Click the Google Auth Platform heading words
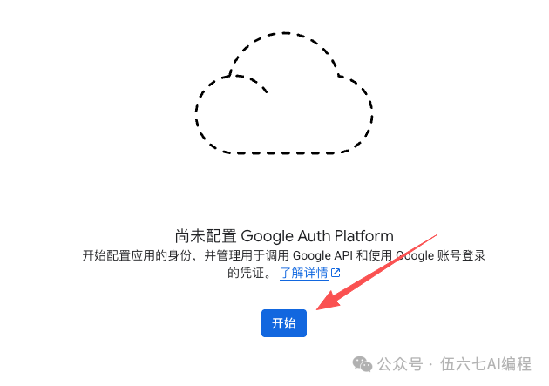The width and height of the screenshot is (549, 386). pos(317,236)
